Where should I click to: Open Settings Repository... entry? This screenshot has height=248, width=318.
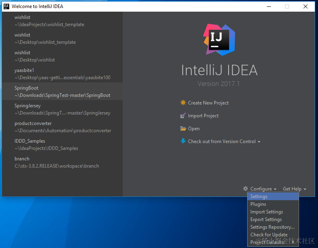pyautogui.click(x=273, y=227)
